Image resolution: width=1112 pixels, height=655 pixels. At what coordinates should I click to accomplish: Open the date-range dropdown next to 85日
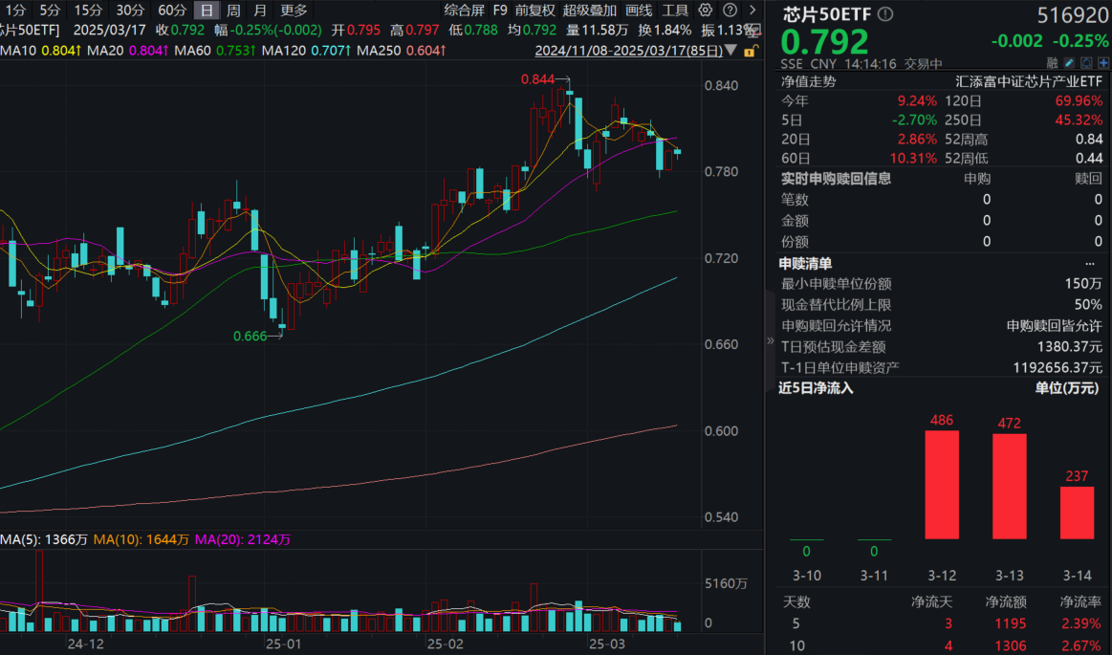[x=729, y=50]
